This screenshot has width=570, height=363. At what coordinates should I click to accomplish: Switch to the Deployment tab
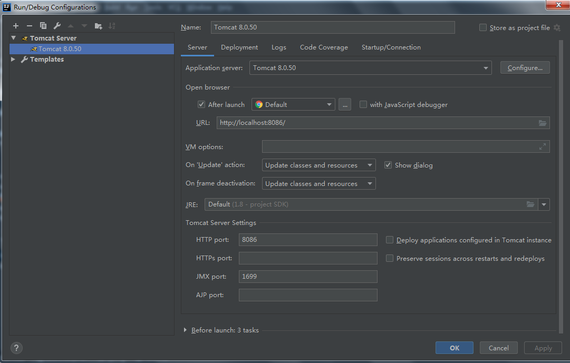[x=239, y=47]
